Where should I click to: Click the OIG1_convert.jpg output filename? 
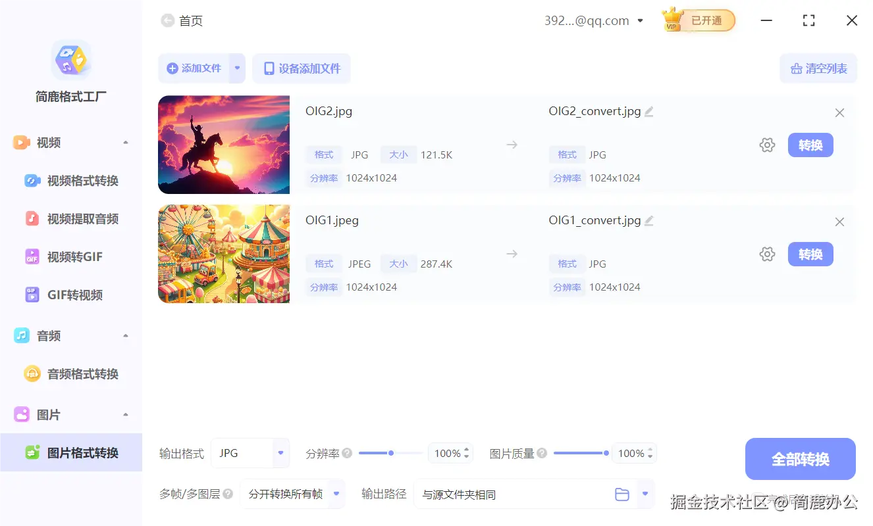595,221
